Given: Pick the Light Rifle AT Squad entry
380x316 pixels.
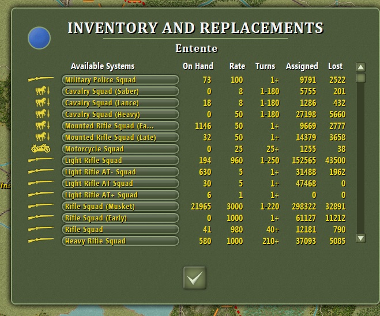Looking at the screenshot, I should click(x=121, y=184).
